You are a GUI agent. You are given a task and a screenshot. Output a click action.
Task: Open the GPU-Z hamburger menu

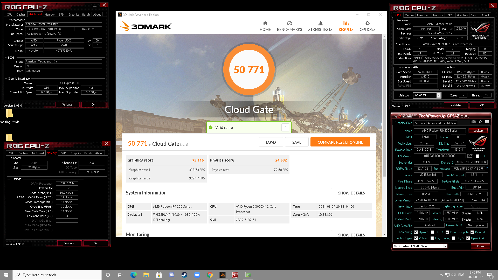point(487,122)
